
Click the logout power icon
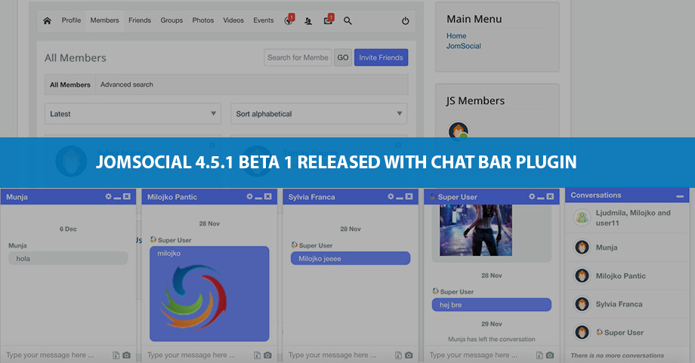pos(405,21)
